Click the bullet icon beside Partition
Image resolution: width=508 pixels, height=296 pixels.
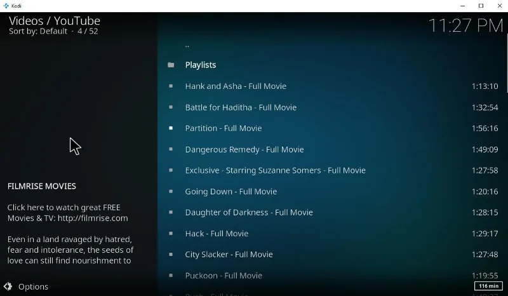[x=171, y=128]
